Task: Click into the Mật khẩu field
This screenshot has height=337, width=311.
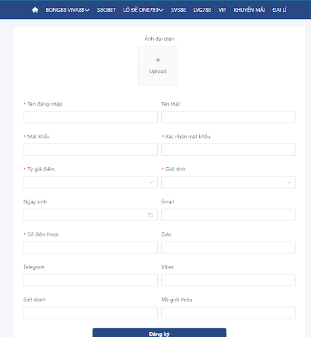Action: (x=91, y=149)
